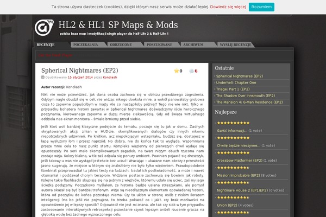This screenshot has width=326, height=217.
Task: Open the WYŚLIJ RECENZJĘ tab
Action: 236,44
